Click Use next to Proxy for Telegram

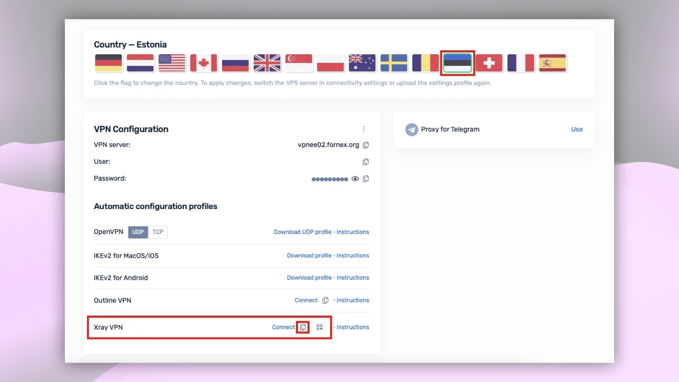pyautogui.click(x=576, y=129)
